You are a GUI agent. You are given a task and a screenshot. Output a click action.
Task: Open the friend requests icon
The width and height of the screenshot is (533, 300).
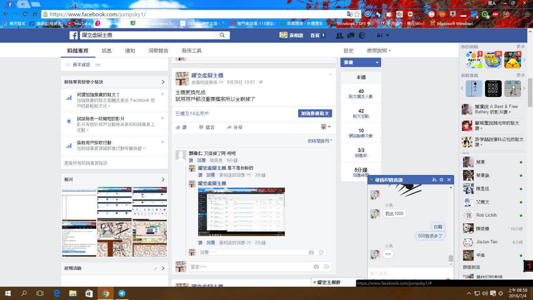340,35
